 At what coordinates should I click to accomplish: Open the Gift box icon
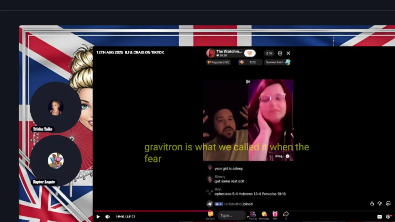275,215
